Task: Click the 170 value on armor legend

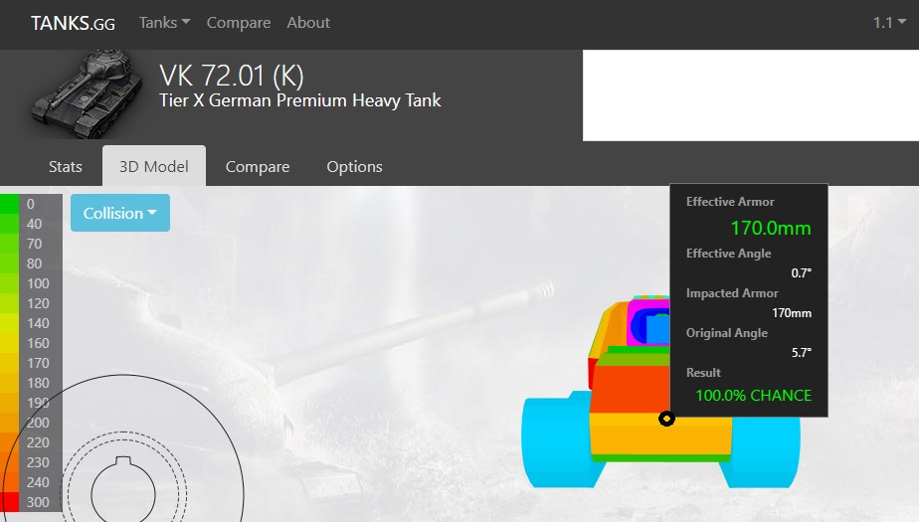Action: [38, 363]
